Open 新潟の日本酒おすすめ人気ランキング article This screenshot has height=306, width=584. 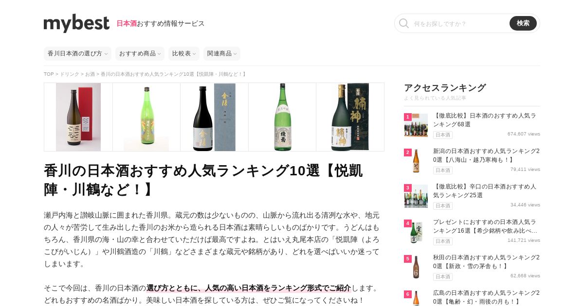tap(486, 155)
